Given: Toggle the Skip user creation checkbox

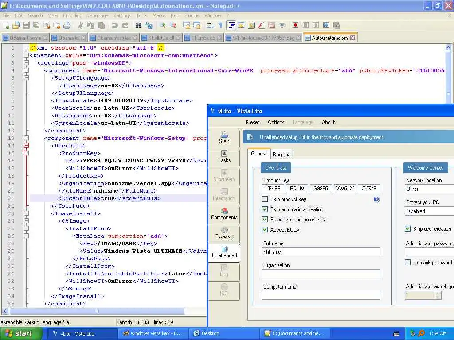Looking at the screenshot, I should [x=408, y=229].
